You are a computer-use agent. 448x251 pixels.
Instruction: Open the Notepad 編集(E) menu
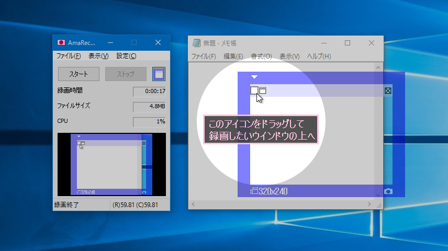(x=233, y=56)
